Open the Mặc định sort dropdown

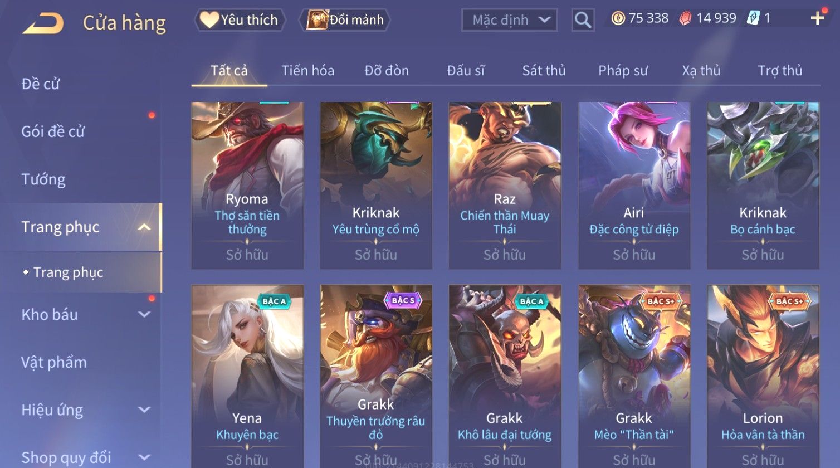coord(510,20)
